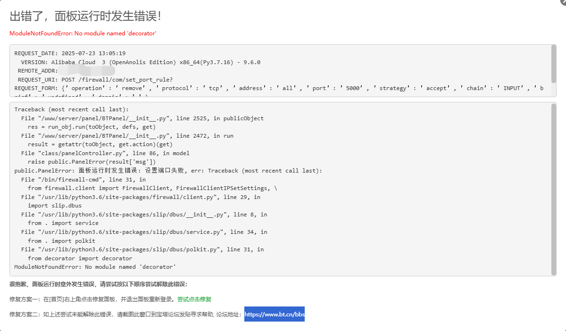Open the highlighted https://www.bt.cn/bbs forum link

point(274,314)
